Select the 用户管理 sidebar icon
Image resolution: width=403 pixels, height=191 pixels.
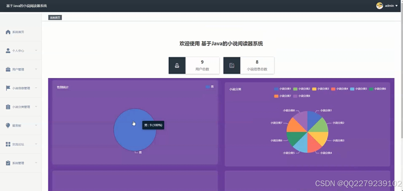coord(7,69)
